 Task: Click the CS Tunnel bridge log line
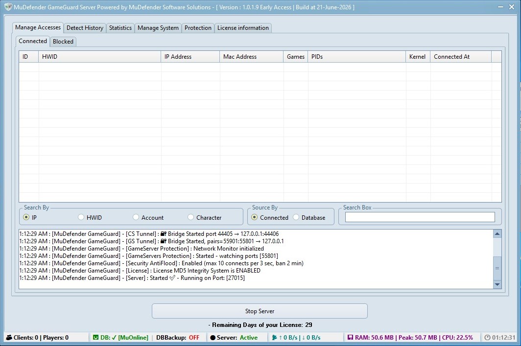tap(149, 234)
